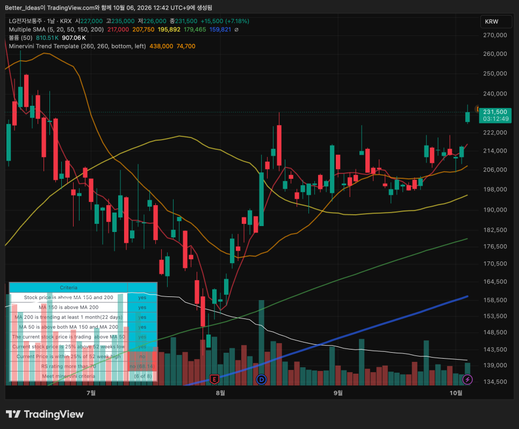
Task: Click the orange delayed-data badge beside price label
Action: [x=477, y=109]
